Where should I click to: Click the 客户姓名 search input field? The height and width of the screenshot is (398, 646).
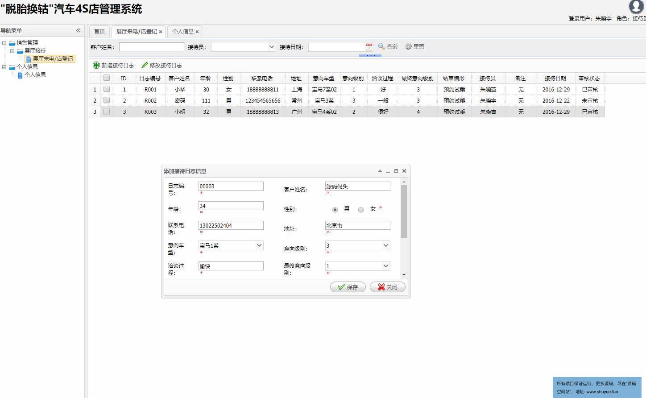point(151,47)
